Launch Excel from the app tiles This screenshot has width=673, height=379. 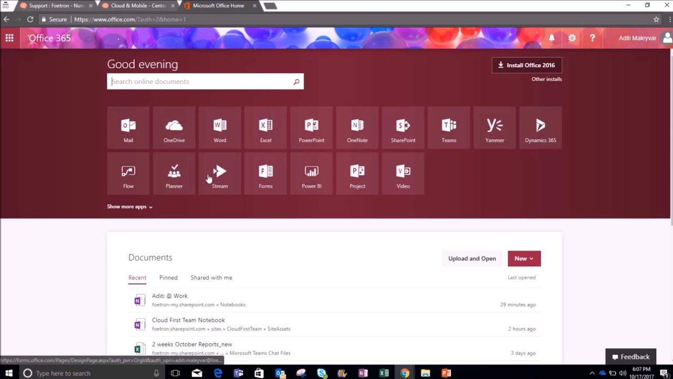click(x=266, y=128)
